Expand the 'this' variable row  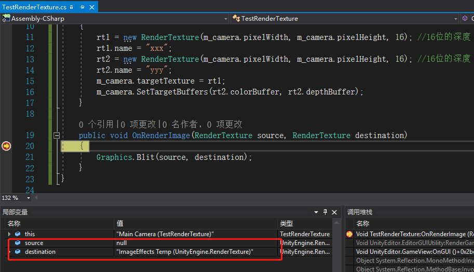9,234
